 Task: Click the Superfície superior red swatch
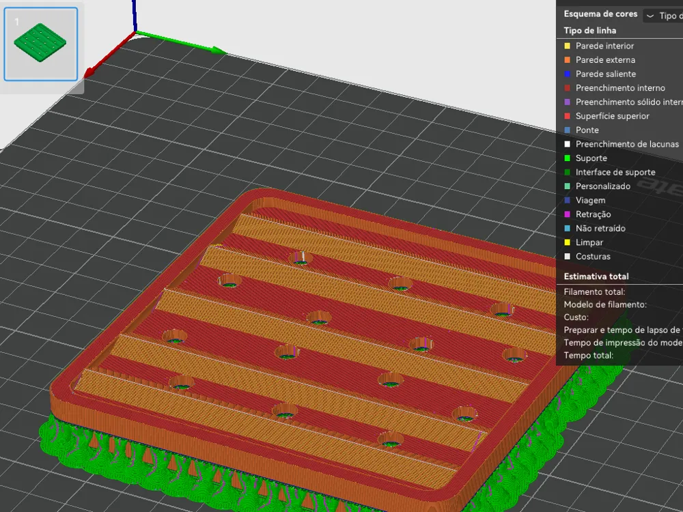(567, 116)
